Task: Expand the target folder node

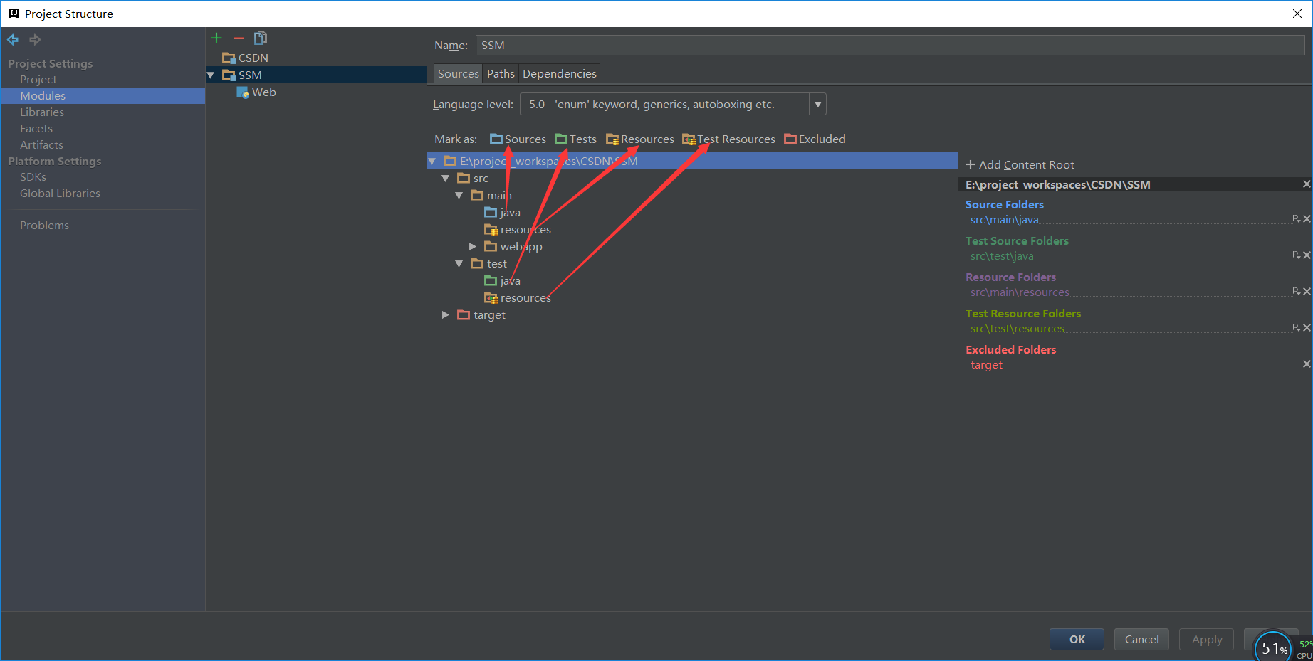Action: click(x=446, y=314)
